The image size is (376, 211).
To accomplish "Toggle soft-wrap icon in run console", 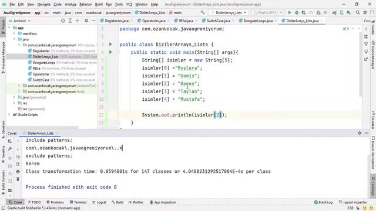I will pyautogui.click(x=18, y=156).
